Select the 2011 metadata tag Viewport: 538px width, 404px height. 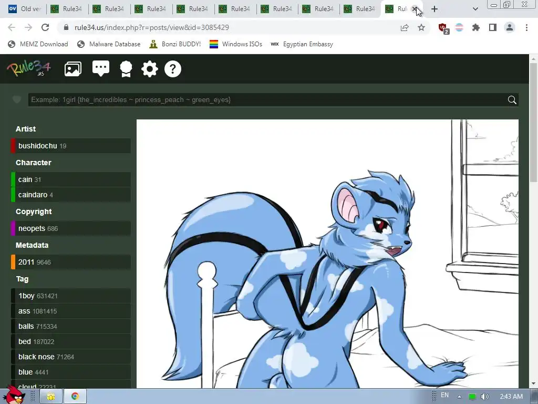[x=71, y=262]
